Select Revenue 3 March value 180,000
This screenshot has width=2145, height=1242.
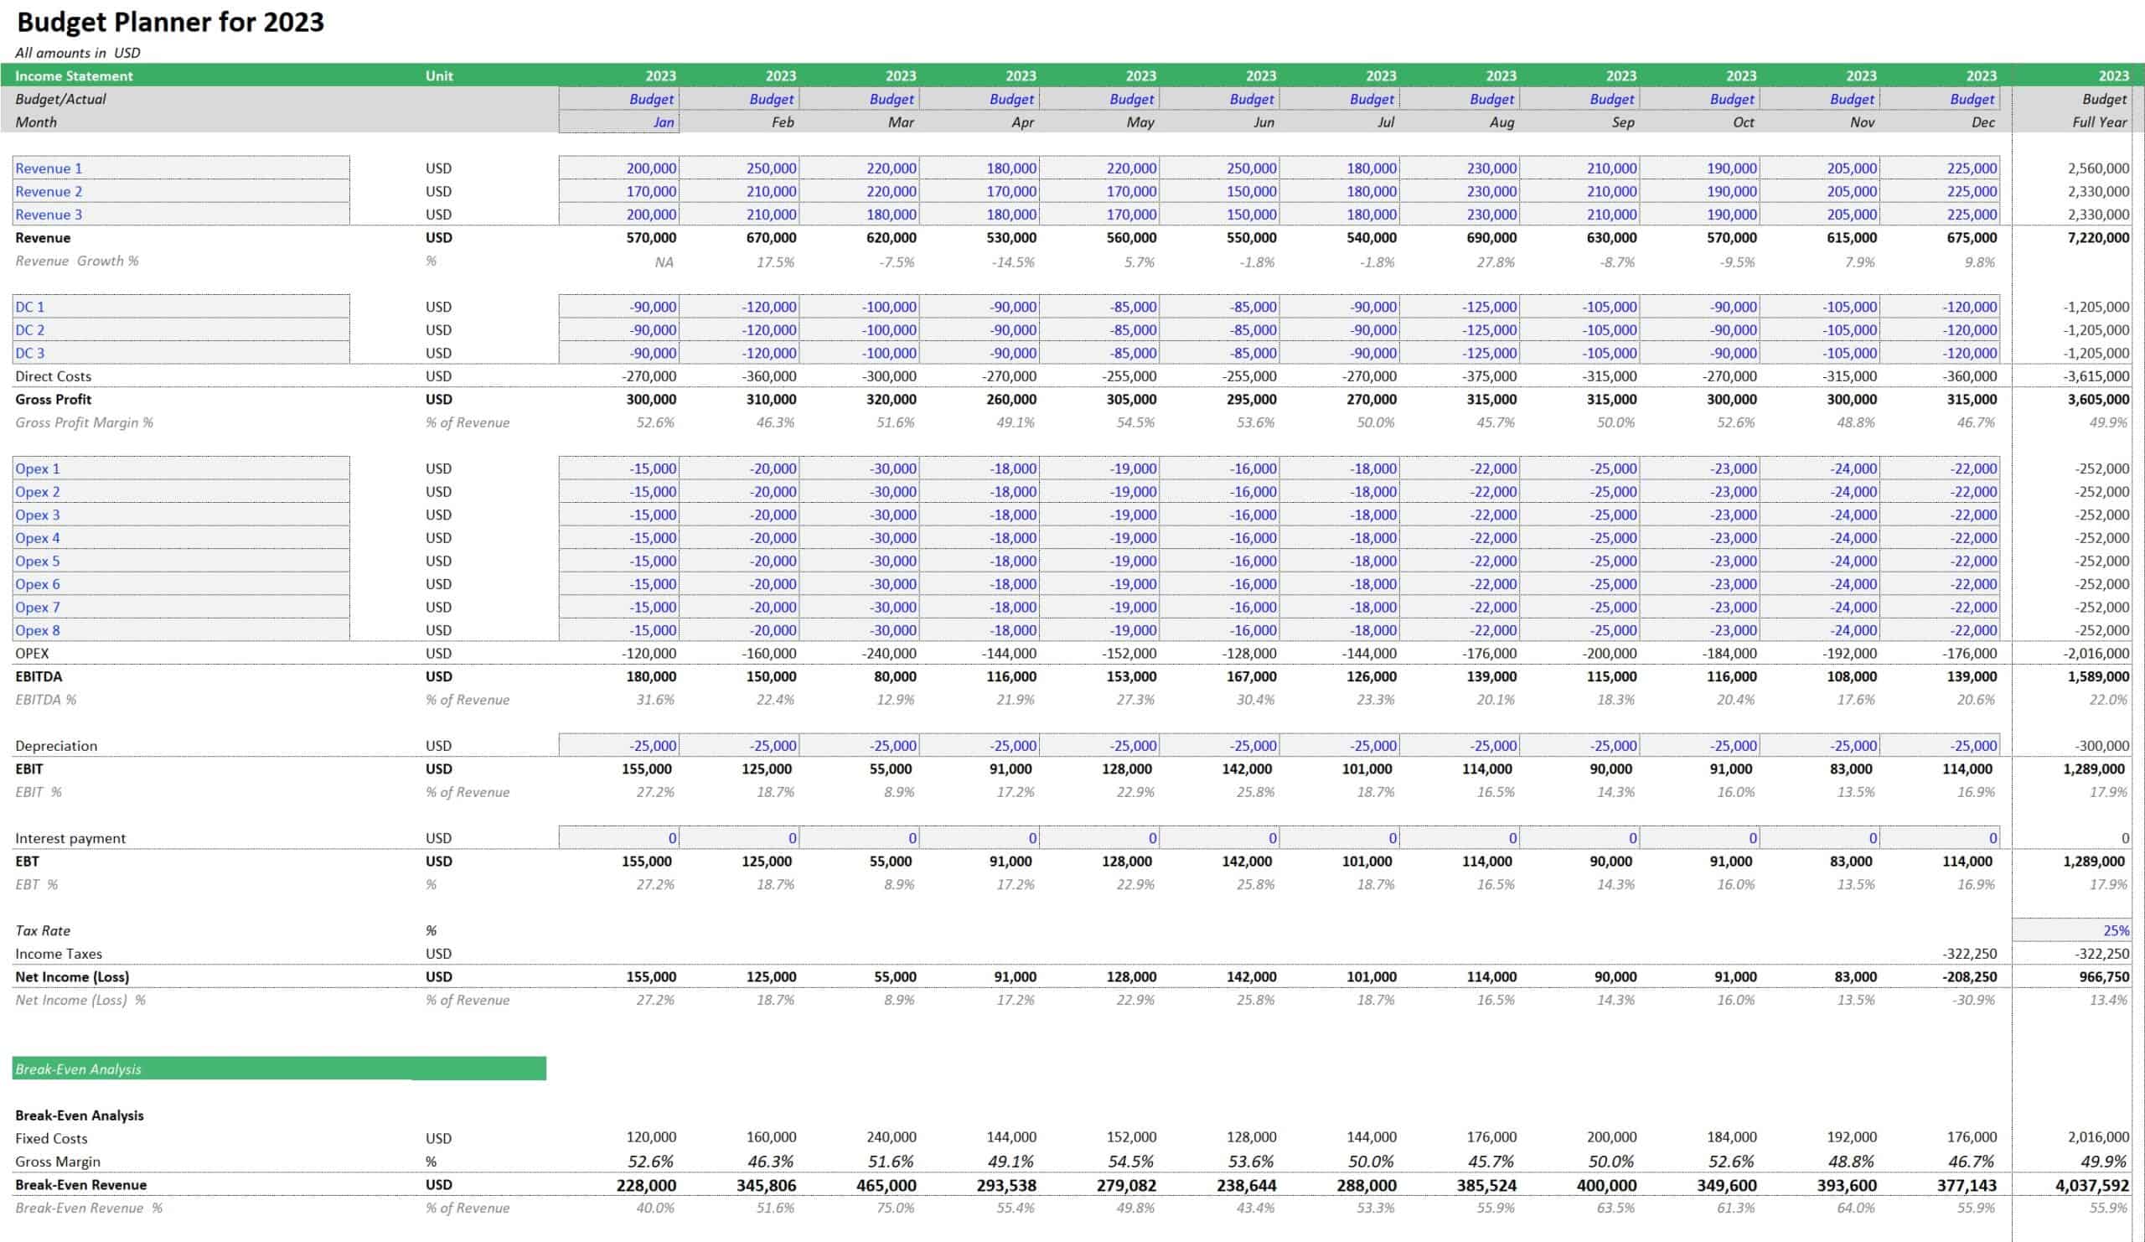pyautogui.click(x=859, y=214)
